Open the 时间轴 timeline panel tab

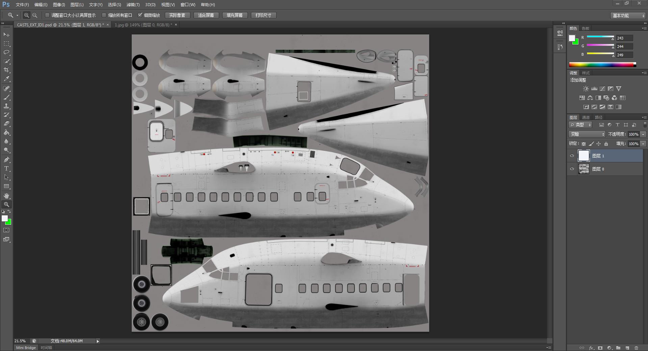tap(46, 348)
